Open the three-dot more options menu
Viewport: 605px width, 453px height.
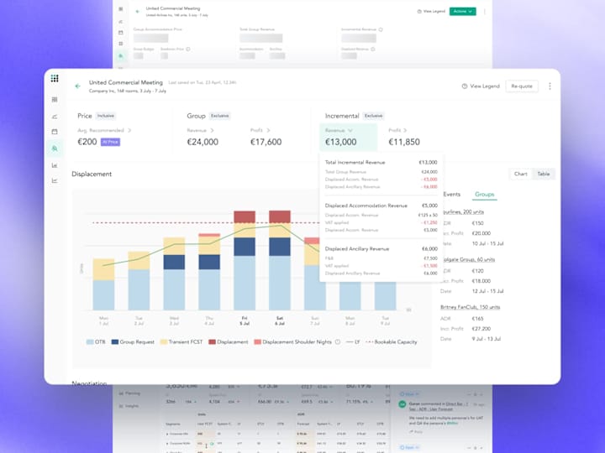coord(550,86)
